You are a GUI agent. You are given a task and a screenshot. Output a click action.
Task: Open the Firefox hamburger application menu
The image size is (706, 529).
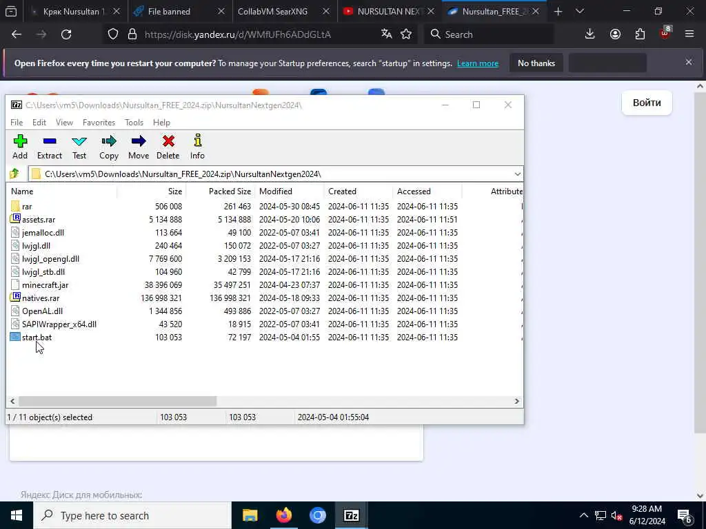(689, 34)
